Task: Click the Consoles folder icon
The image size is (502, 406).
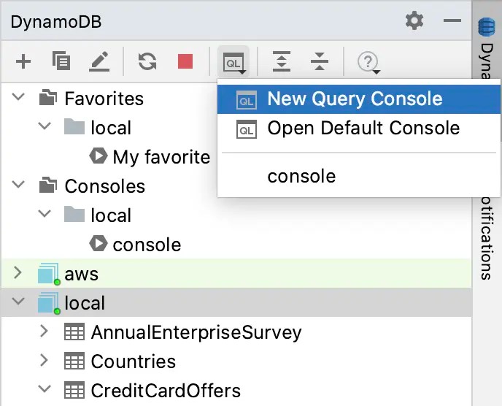Action: tap(48, 185)
